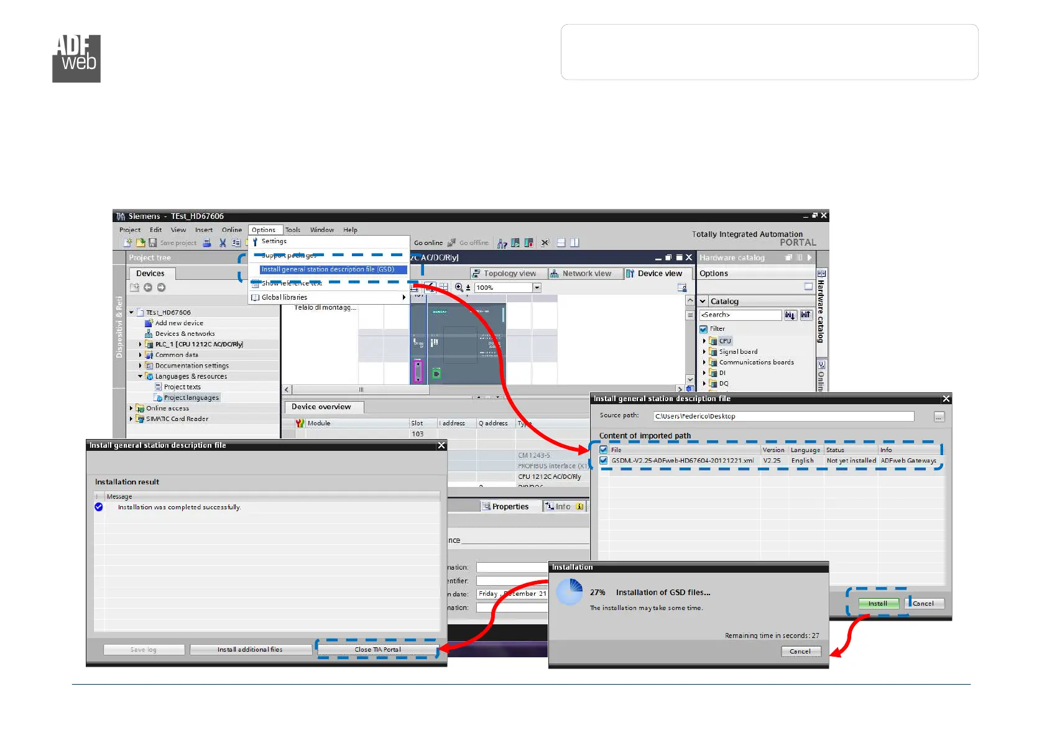Click the Cut scissors toolbar icon
This screenshot has height=740, width=1047.
[223, 243]
